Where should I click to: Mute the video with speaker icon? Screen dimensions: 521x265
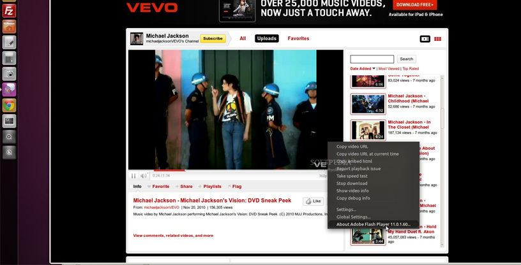click(x=144, y=176)
